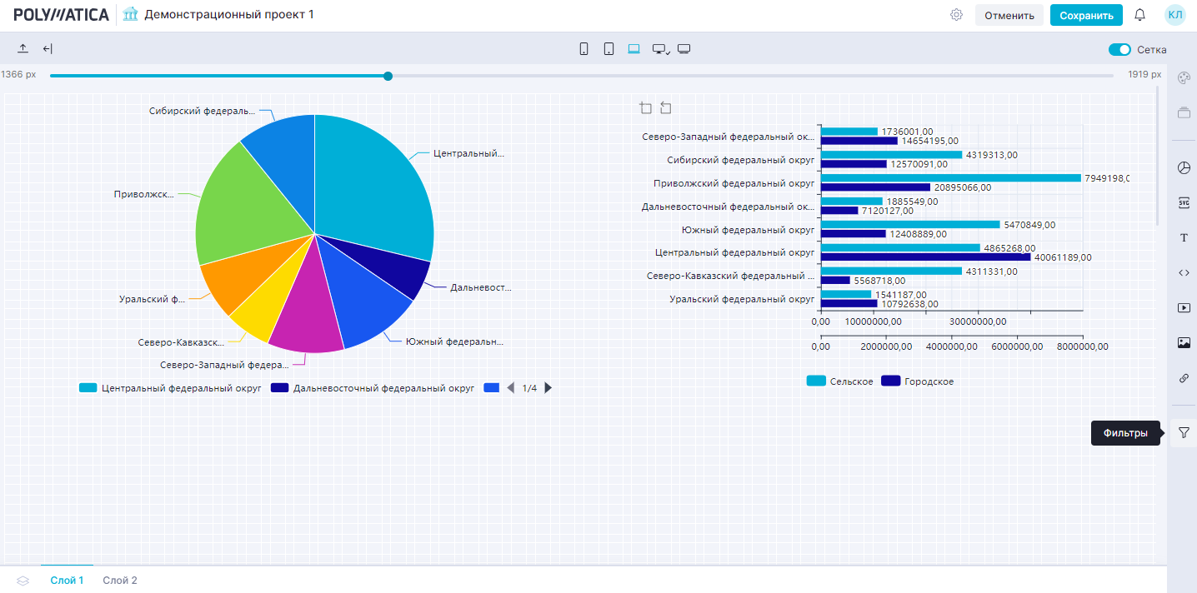Select the Text tool icon
The width and height of the screenshot is (1197, 593).
pos(1184,238)
